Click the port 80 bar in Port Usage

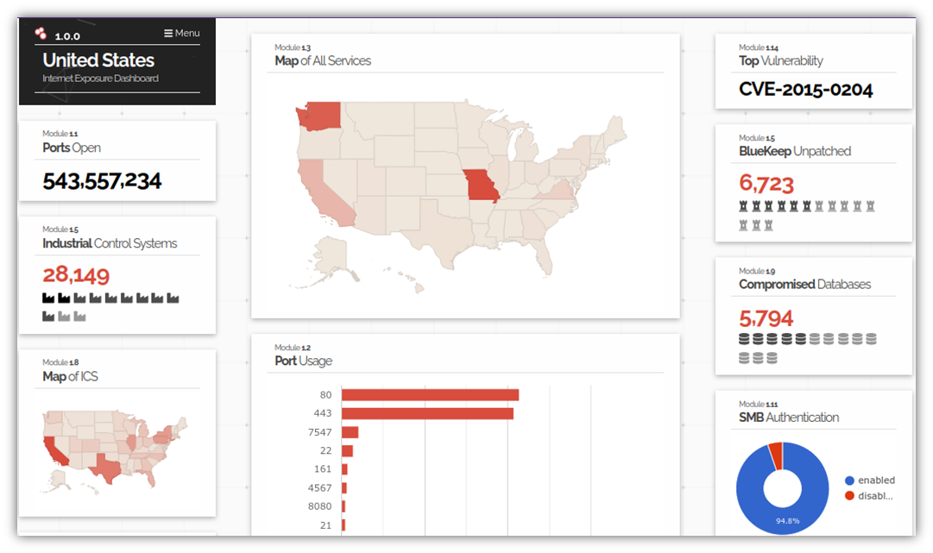[x=430, y=395]
